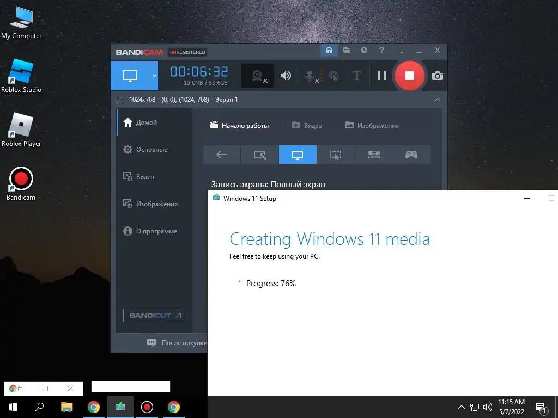
Task: Toggle mouse click effects icon
Action: (x=333, y=76)
